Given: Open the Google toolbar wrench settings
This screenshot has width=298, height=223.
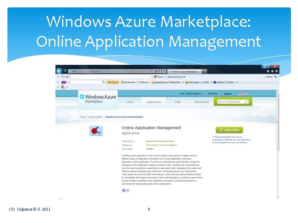Looking at the screenshot, I should (x=275, y=77).
